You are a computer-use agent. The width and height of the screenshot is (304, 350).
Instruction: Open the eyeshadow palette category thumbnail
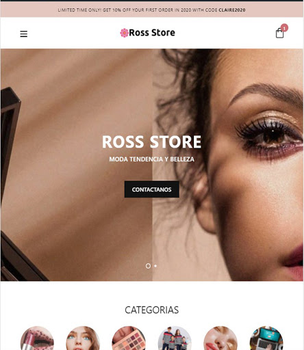click(129, 338)
